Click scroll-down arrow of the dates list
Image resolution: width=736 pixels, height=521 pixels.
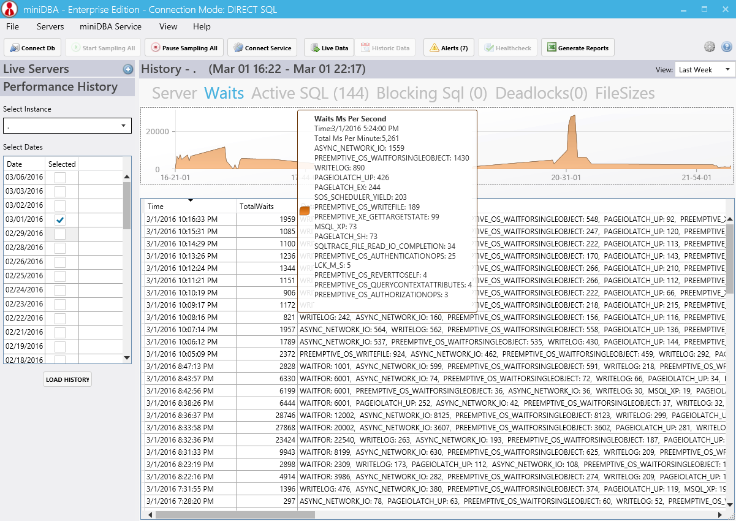pyautogui.click(x=127, y=358)
